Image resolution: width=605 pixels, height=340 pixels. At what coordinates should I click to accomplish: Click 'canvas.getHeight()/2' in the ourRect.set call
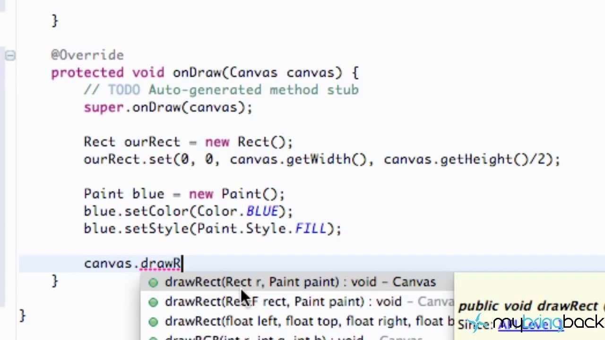click(x=466, y=159)
